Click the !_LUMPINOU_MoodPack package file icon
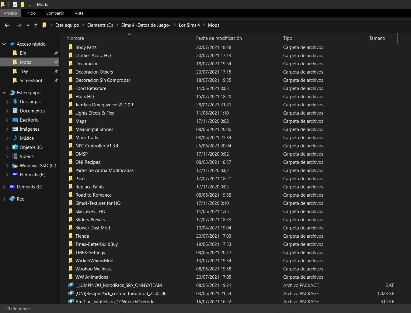 click(71, 285)
